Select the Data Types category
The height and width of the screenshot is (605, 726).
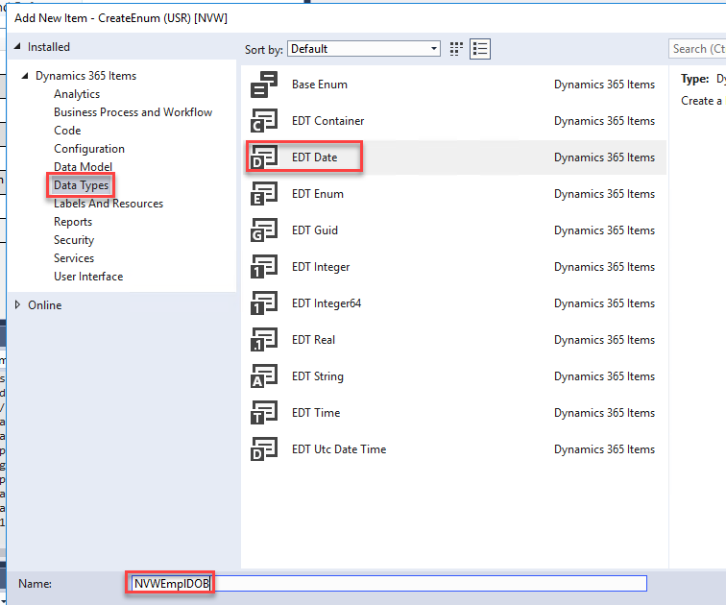pos(81,185)
